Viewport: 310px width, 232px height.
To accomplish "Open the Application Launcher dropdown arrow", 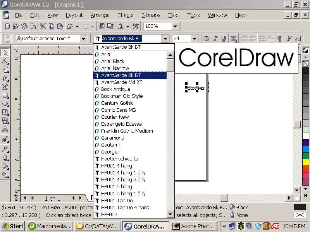I will coord(128,26).
